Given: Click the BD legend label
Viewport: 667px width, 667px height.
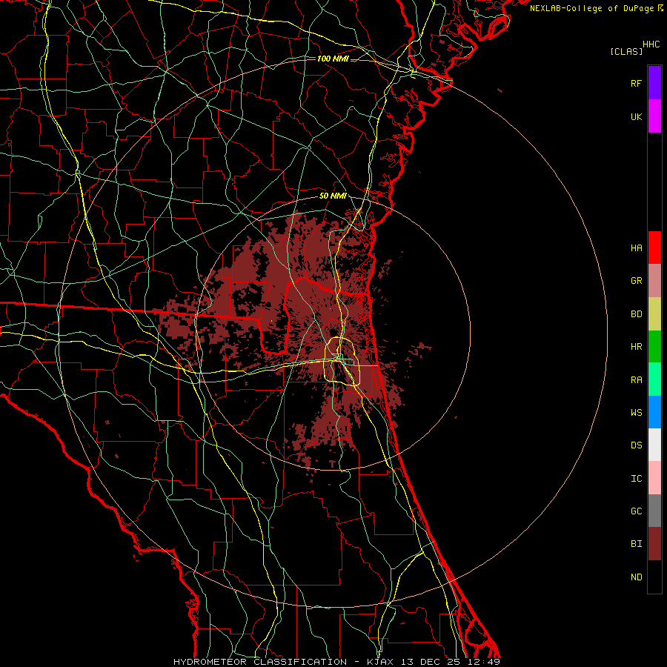Looking at the screenshot, I should (x=636, y=314).
